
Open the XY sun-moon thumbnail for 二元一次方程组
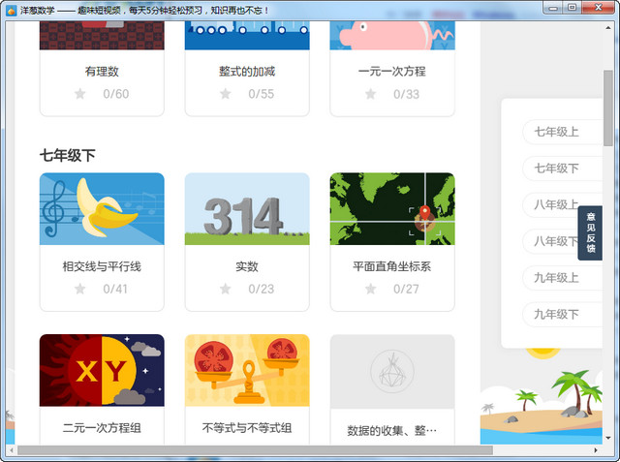pos(102,370)
